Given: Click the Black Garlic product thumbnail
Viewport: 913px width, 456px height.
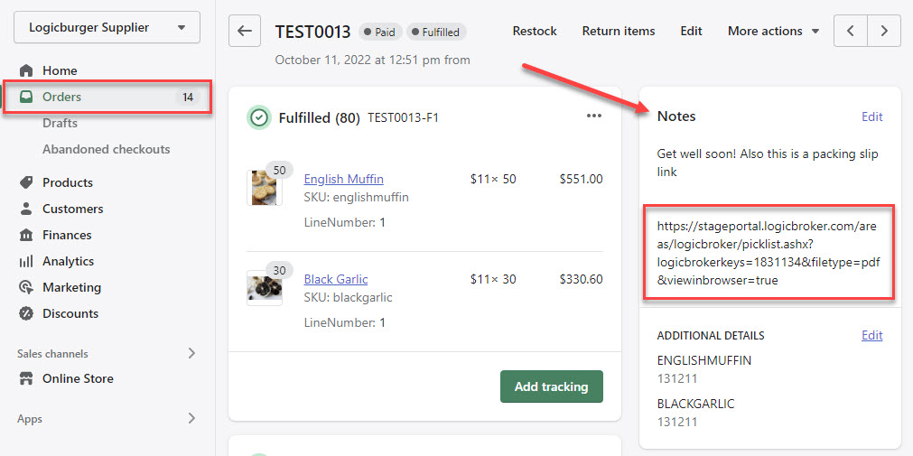Looking at the screenshot, I should click(x=264, y=286).
